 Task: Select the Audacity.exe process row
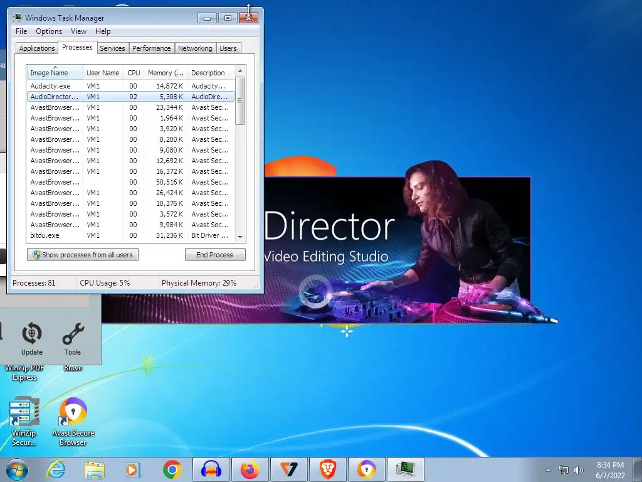pos(130,86)
